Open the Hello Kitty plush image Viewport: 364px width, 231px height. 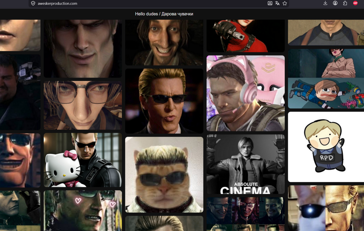[x=83, y=160]
